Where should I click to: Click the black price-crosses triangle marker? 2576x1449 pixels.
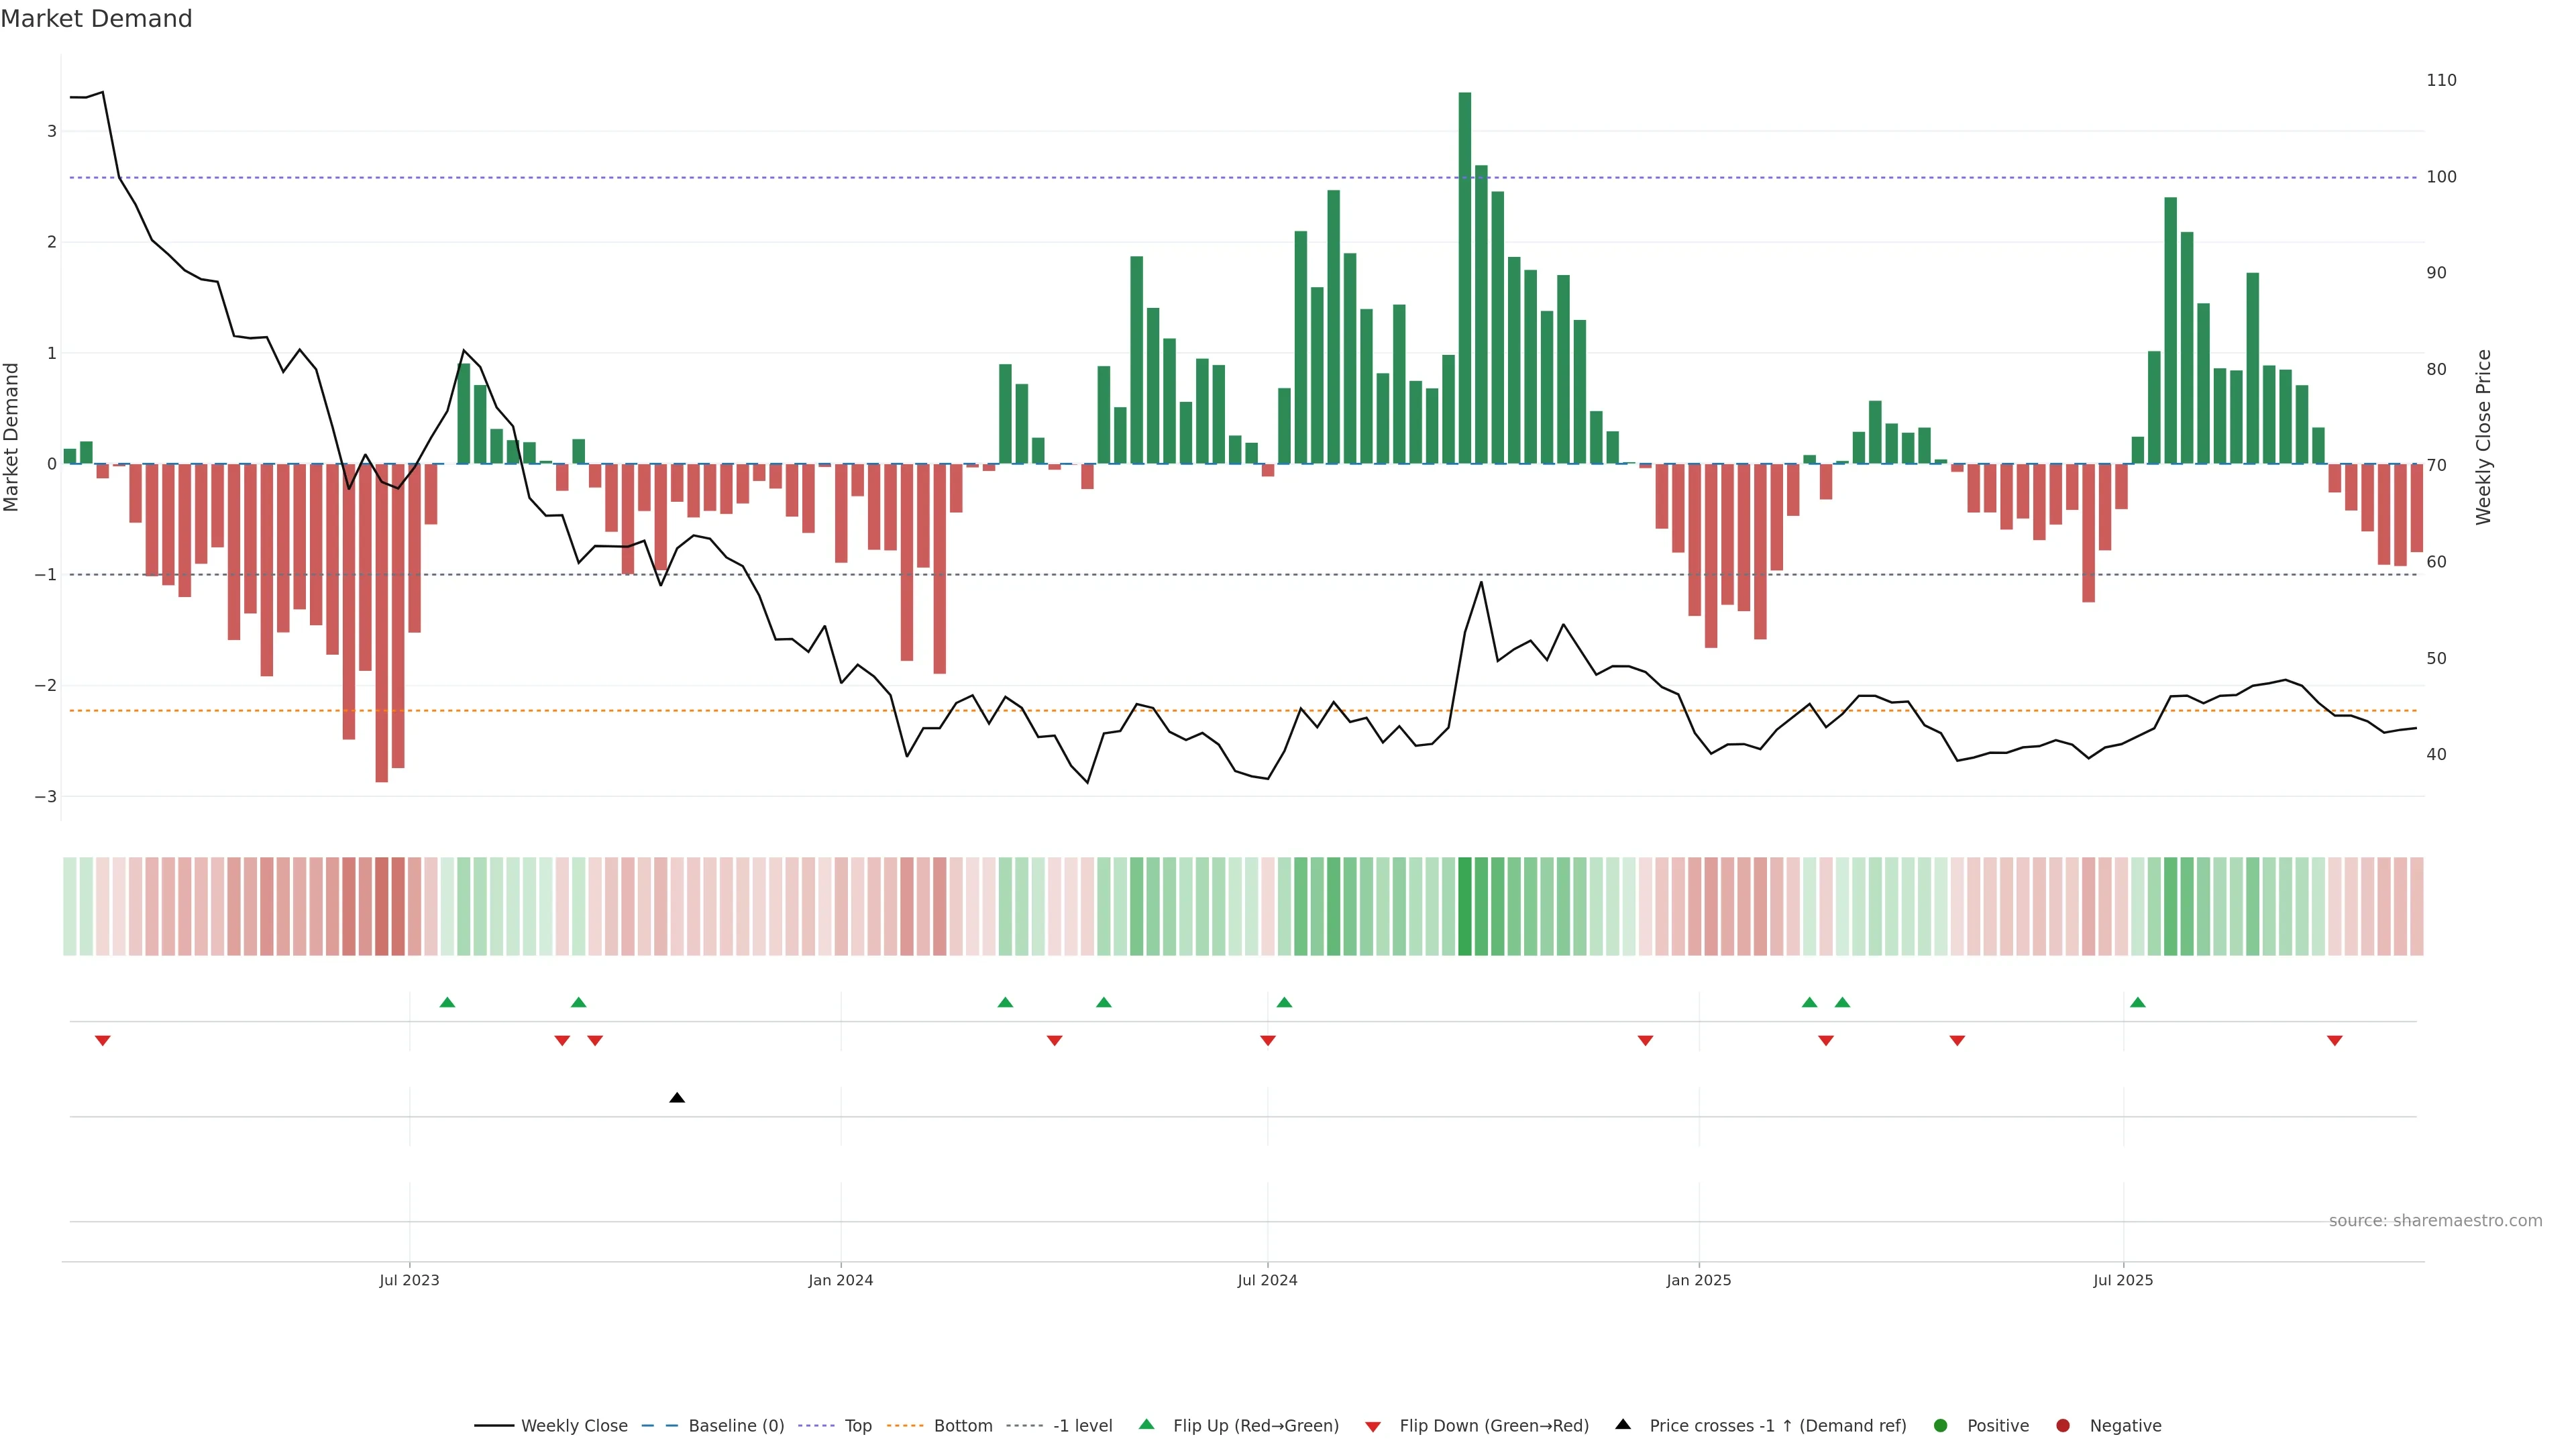(x=677, y=1098)
